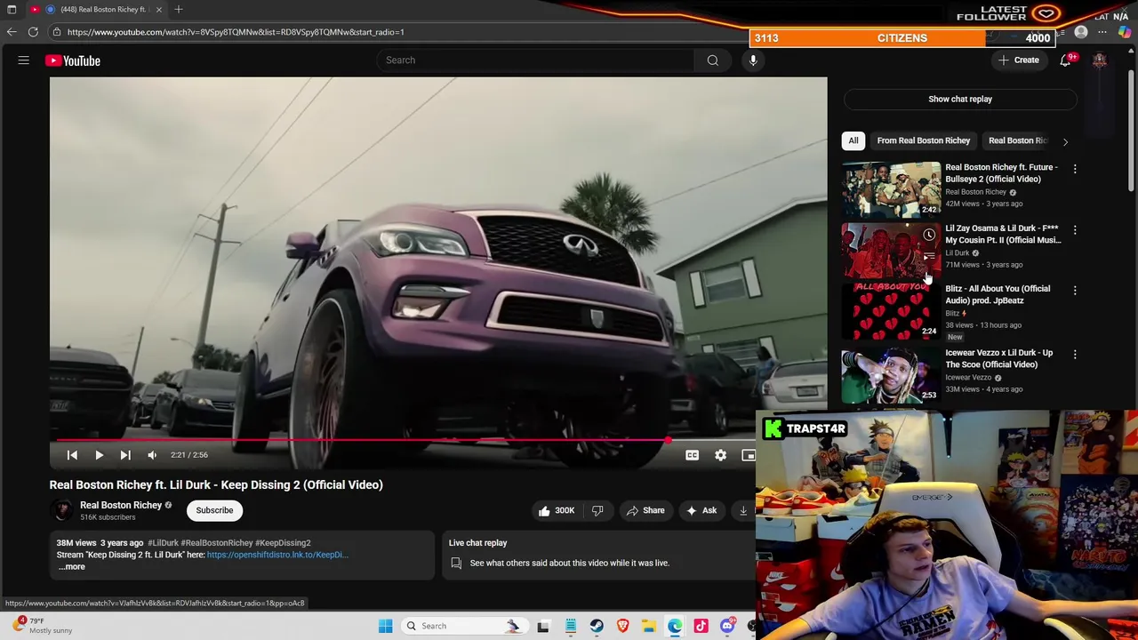This screenshot has height=640, width=1138.
Task: Expand the description with ...more
Action: point(71,567)
